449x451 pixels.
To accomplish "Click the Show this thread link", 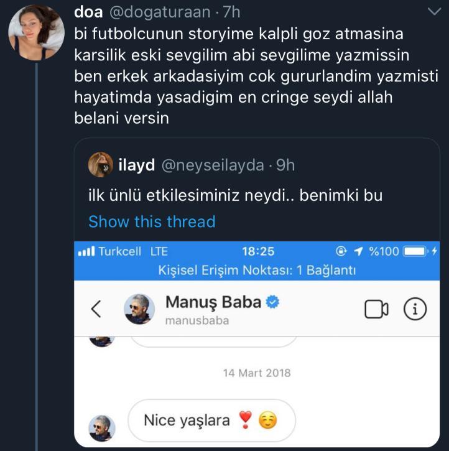I will 152,221.
